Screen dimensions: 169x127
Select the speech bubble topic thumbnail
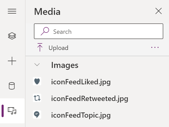37,115
